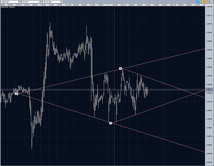Click the 0.9670 price axis label
The height and width of the screenshot is (166, 214).
(x=209, y=50)
